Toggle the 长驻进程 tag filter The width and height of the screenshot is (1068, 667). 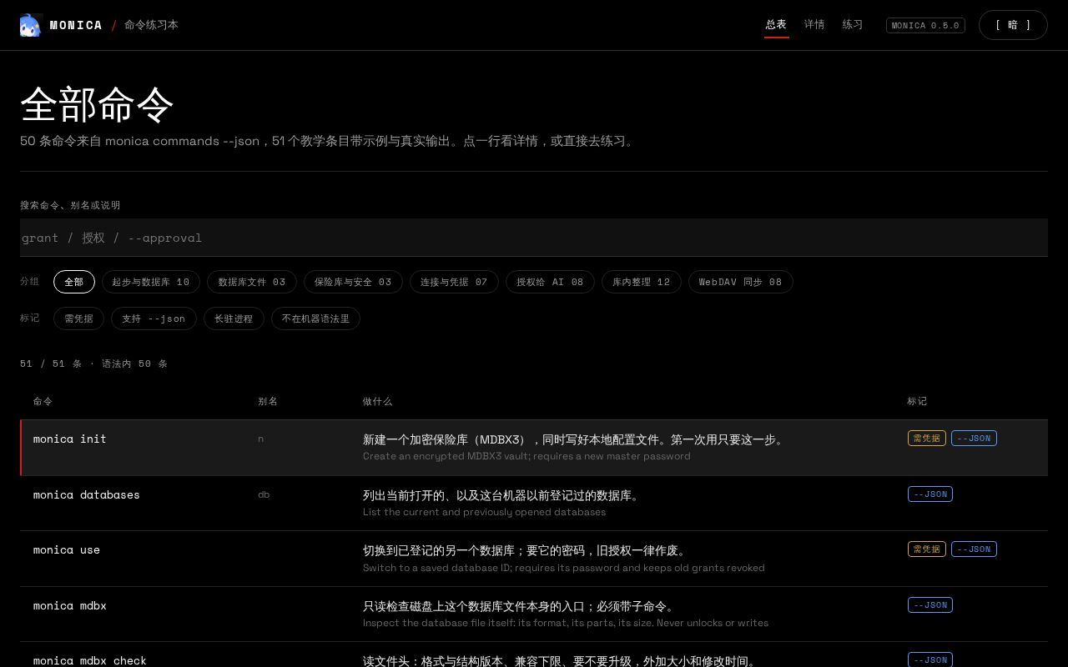[x=234, y=318]
